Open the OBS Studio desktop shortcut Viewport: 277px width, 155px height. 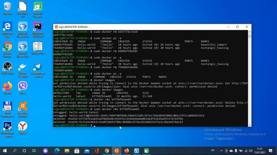(x=7, y=68)
